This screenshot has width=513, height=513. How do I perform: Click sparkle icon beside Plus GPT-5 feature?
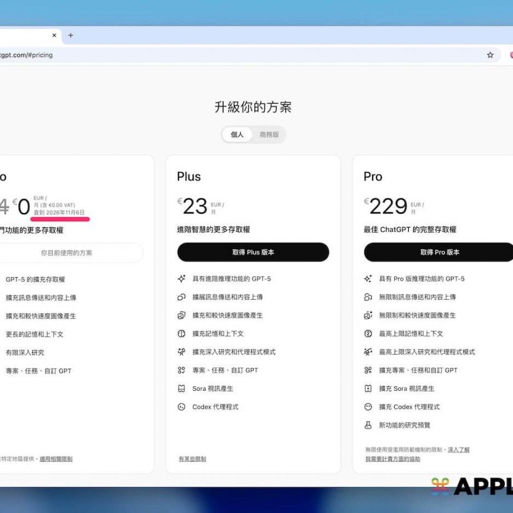(181, 278)
